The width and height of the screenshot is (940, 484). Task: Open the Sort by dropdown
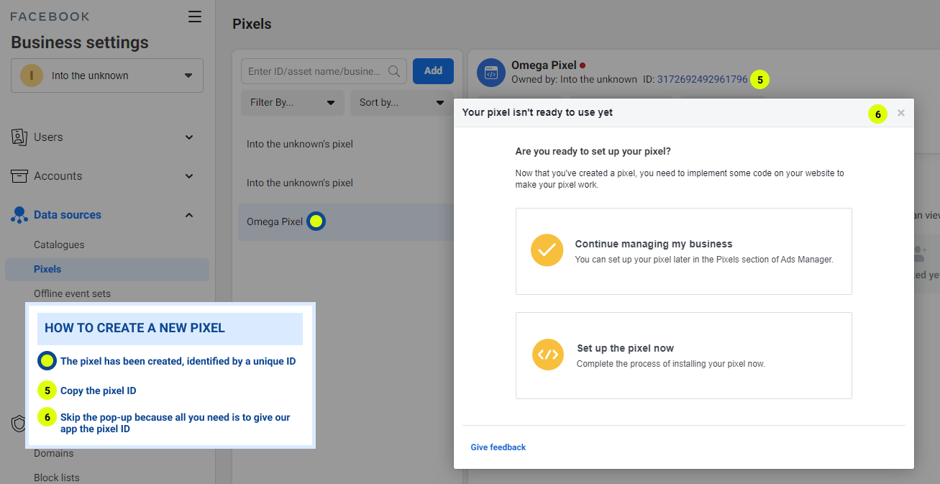402,102
